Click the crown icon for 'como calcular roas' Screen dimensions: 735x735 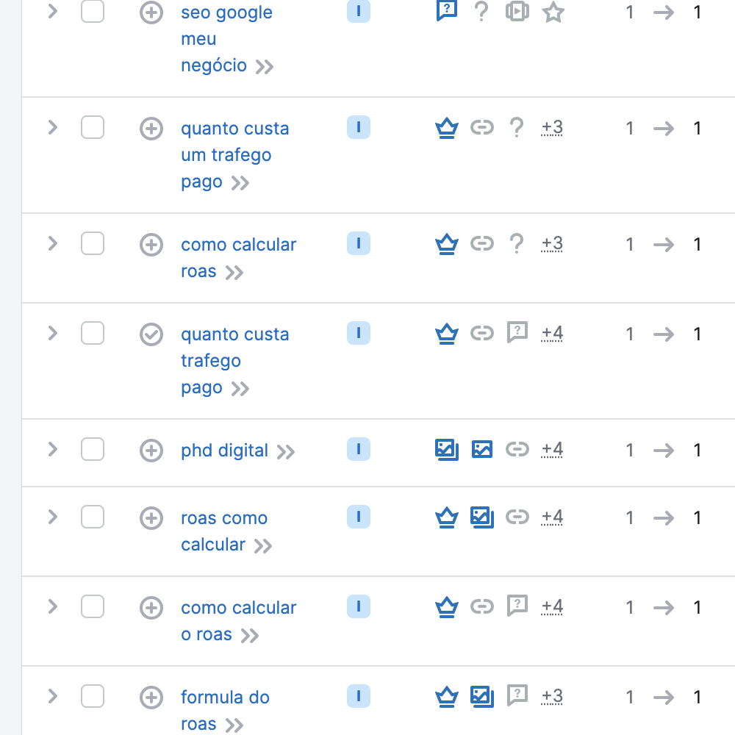click(446, 244)
